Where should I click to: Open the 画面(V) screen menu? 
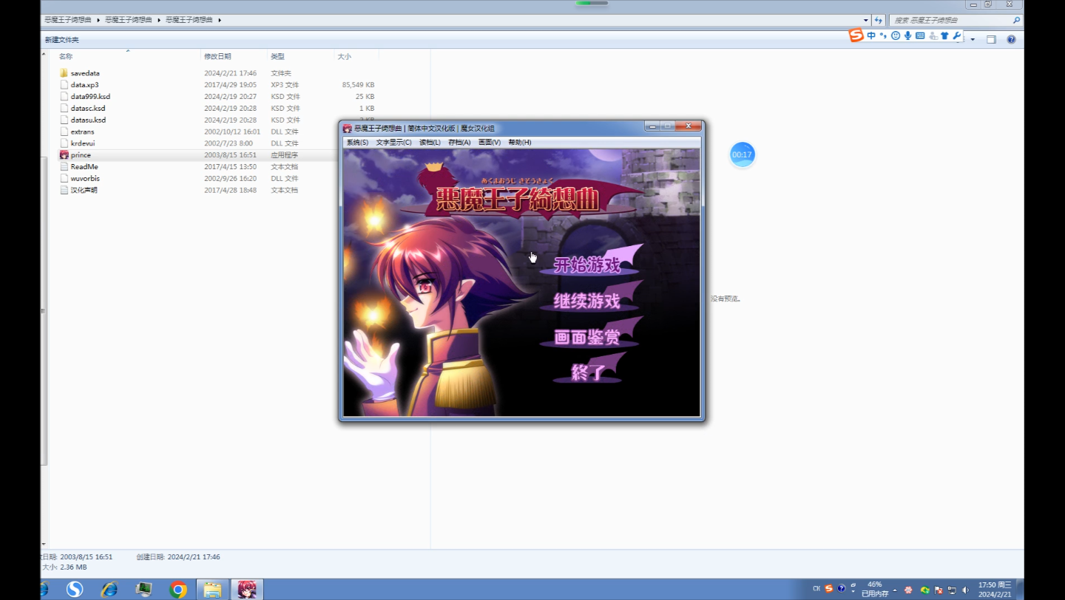tap(489, 142)
